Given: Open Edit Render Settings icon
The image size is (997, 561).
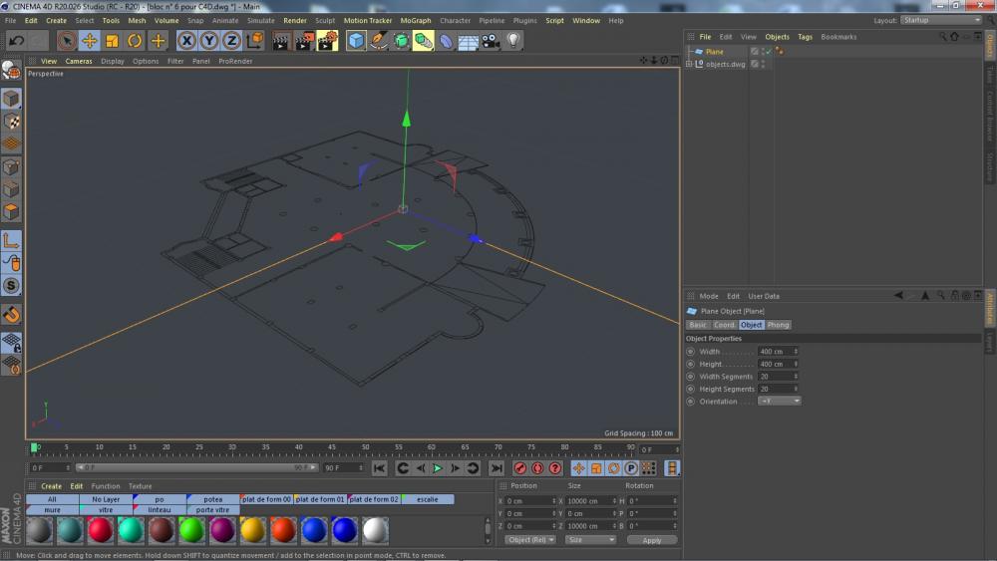Looking at the screenshot, I should [x=327, y=41].
